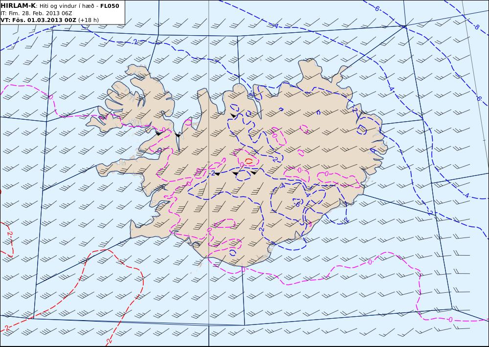Click the '(+18 h)' forecast offset text
Screen dimensions: 489x347
(88, 20)
